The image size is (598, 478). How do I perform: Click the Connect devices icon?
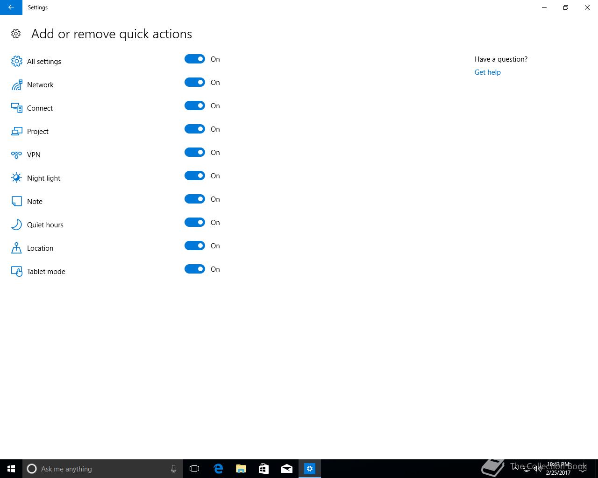pos(16,108)
